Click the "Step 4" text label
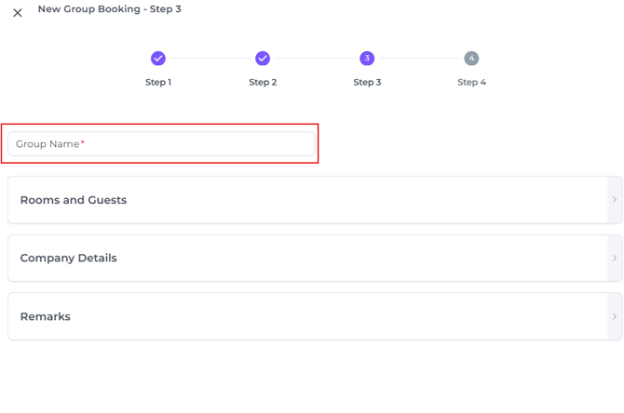 [x=471, y=82]
